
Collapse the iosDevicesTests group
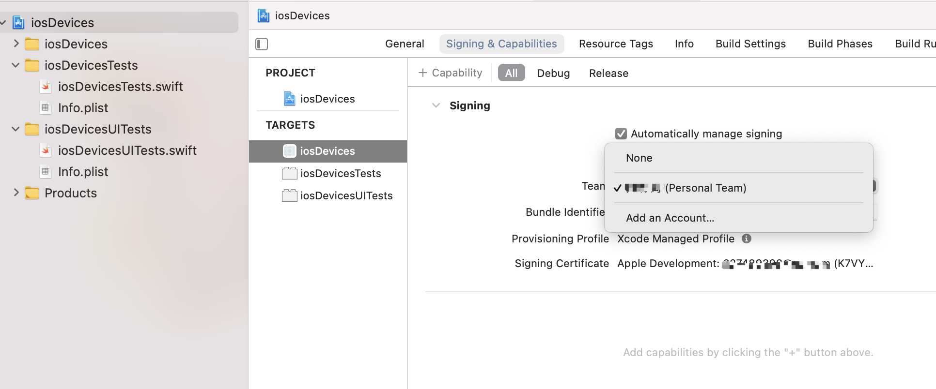point(16,65)
